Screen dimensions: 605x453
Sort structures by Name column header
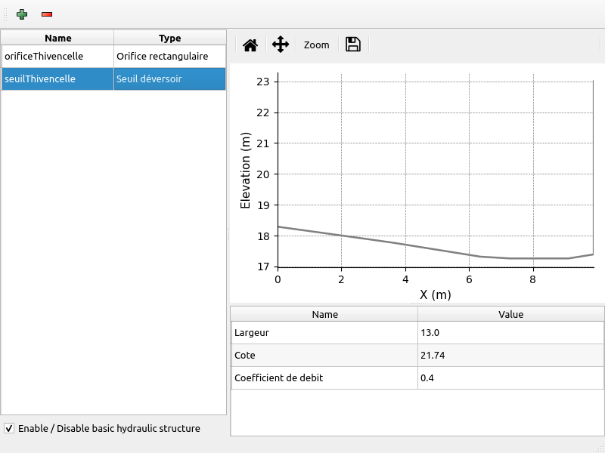tap(57, 38)
